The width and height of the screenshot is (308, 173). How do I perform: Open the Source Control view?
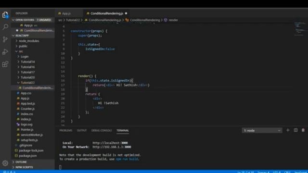5,39
